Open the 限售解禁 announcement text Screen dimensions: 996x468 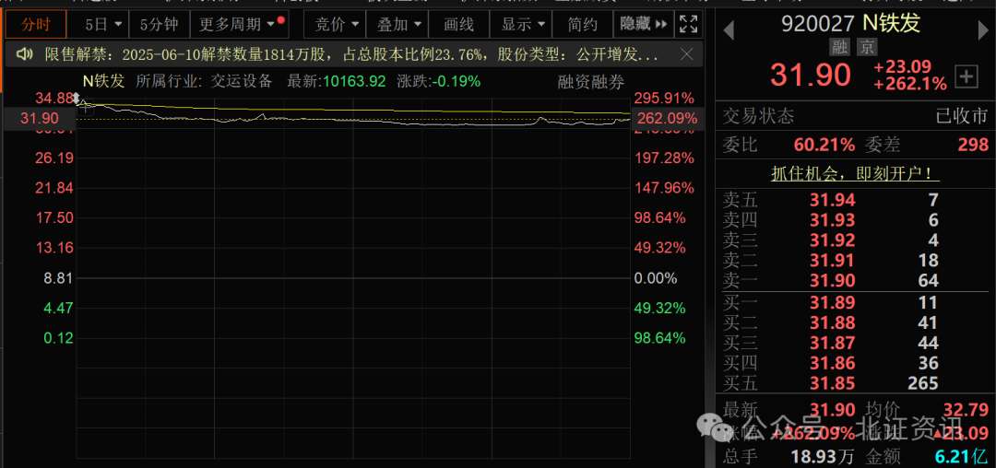351,55
